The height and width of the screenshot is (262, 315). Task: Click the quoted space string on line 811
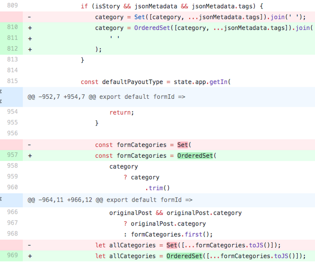tap(115, 37)
